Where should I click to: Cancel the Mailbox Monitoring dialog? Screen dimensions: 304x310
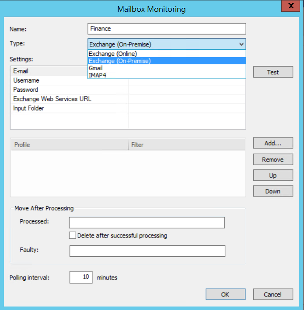tap(273, 294)
